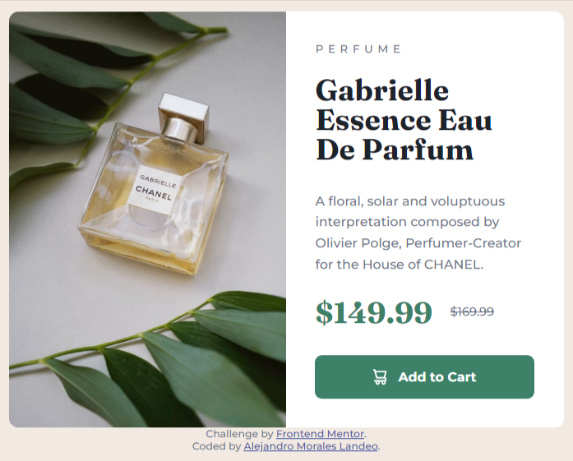
Task: Click the "Coded by" attribution text
Action: click(216, 446)
